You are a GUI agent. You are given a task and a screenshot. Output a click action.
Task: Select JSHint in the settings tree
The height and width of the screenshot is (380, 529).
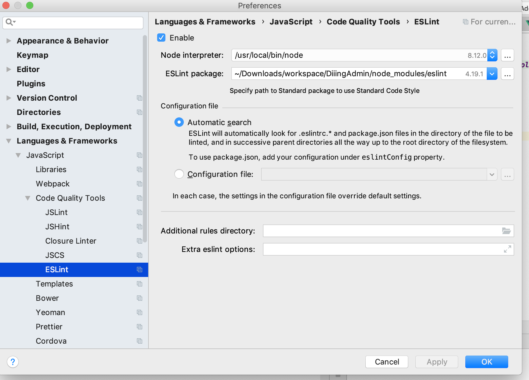tap(57, 227)
